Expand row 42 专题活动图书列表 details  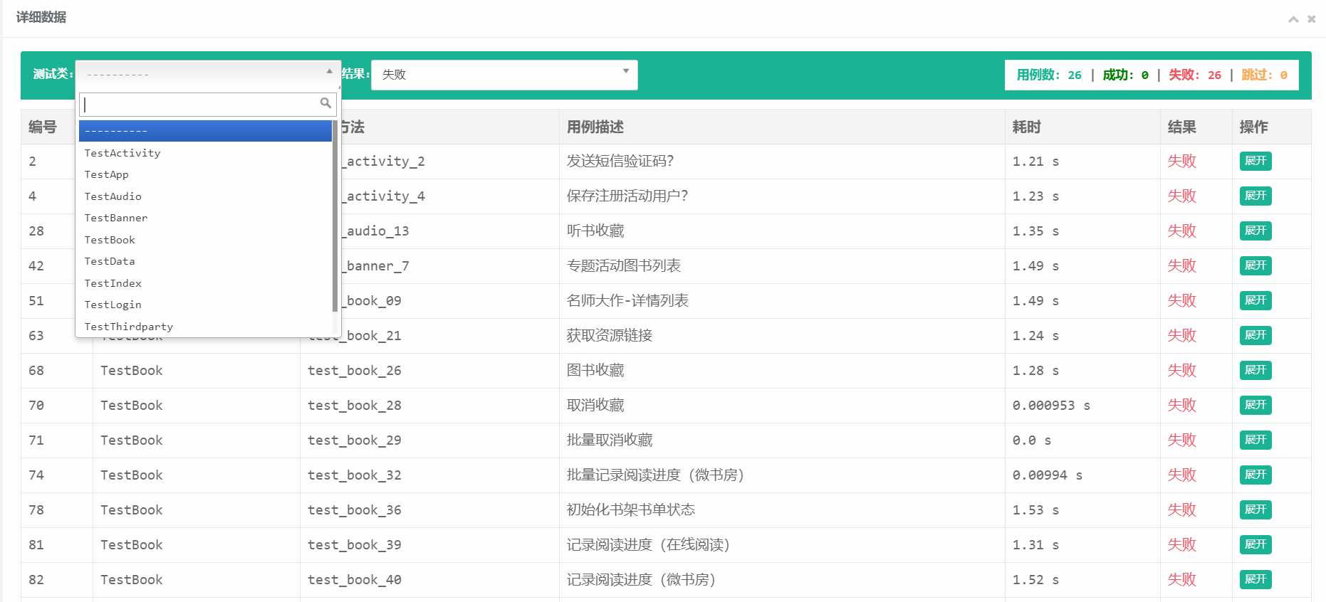pyautogui.click(x=1255, y=265)
